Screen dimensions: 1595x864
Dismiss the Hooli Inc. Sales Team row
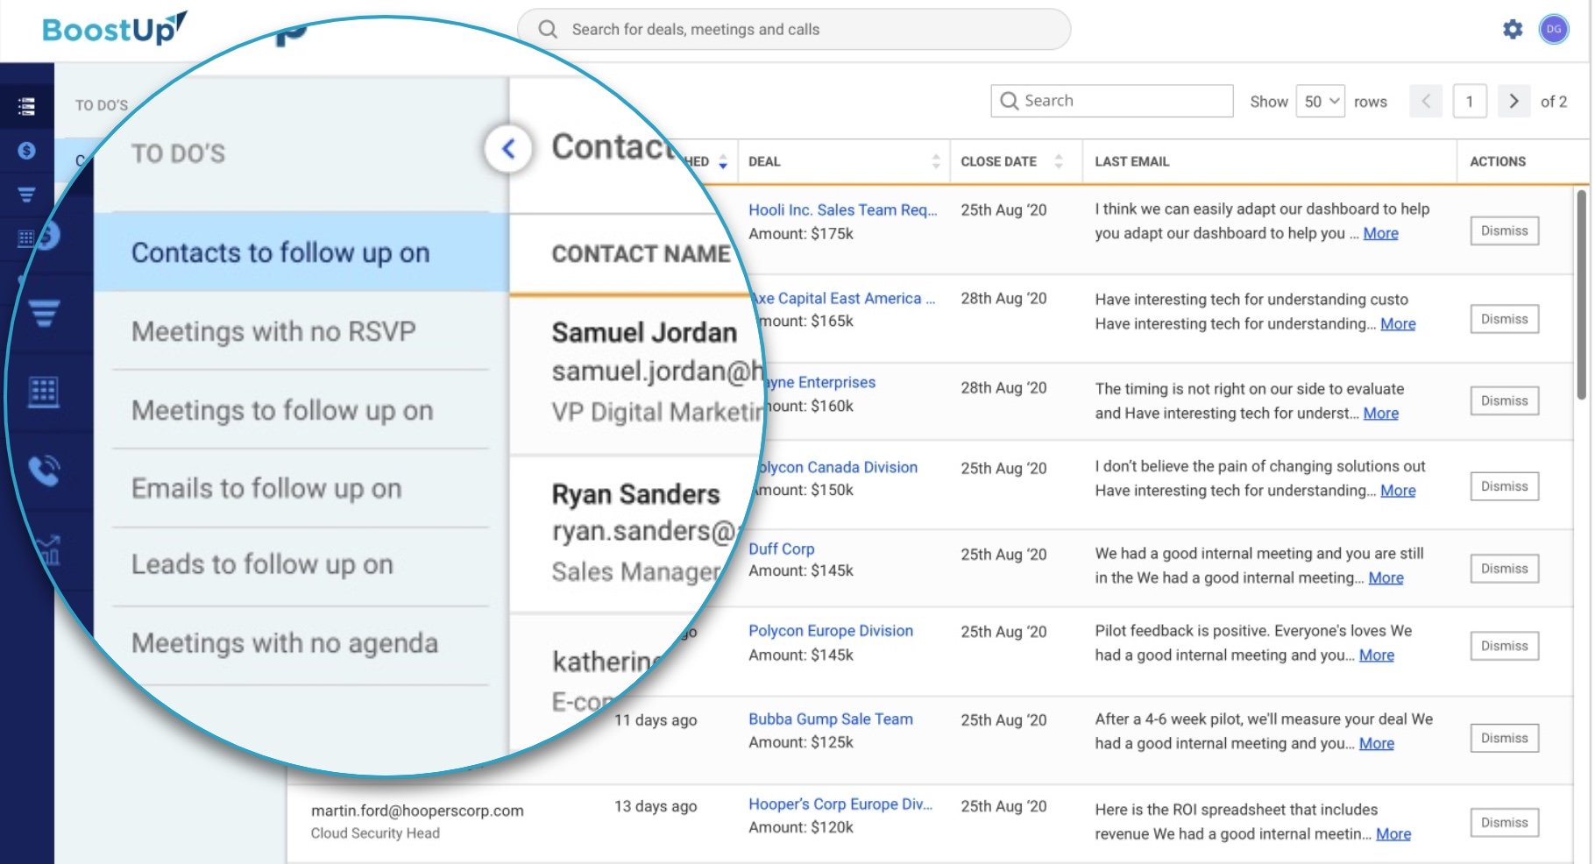click(1504, 231)
